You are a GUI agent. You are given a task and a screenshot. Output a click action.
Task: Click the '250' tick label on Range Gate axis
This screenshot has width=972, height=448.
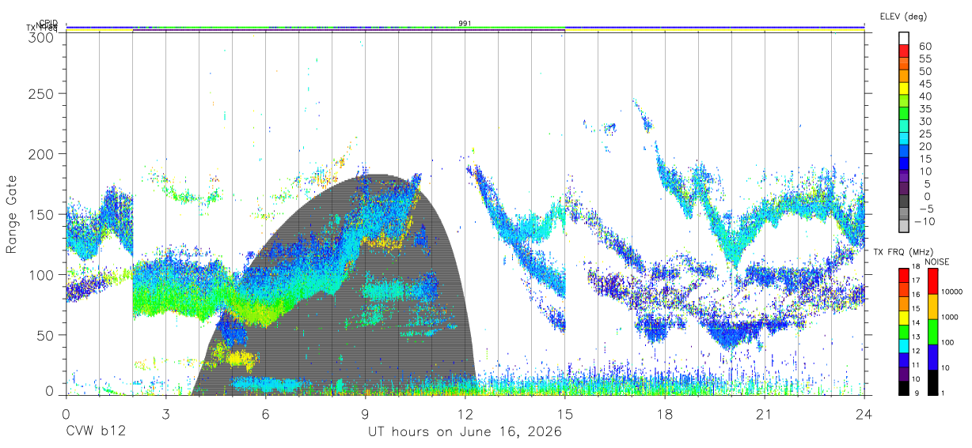point(40,93)
